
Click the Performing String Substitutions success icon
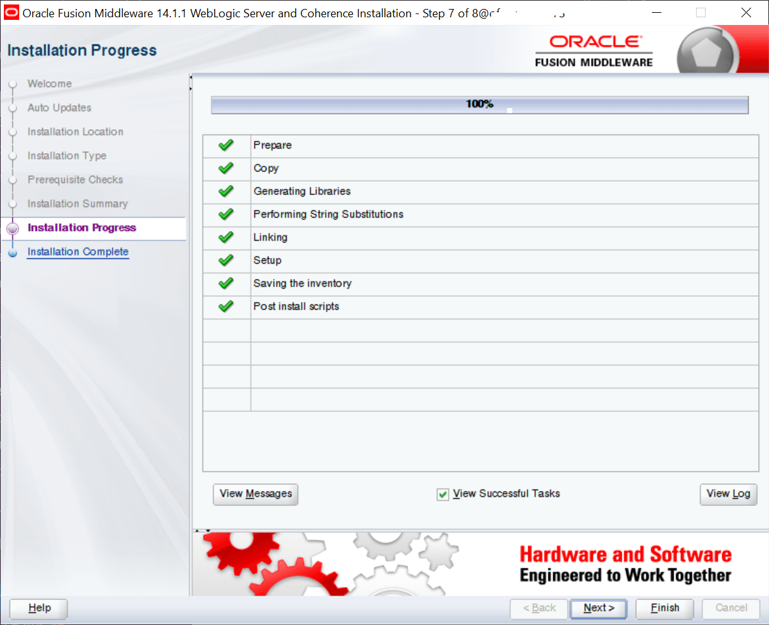(x=225, y=214)
